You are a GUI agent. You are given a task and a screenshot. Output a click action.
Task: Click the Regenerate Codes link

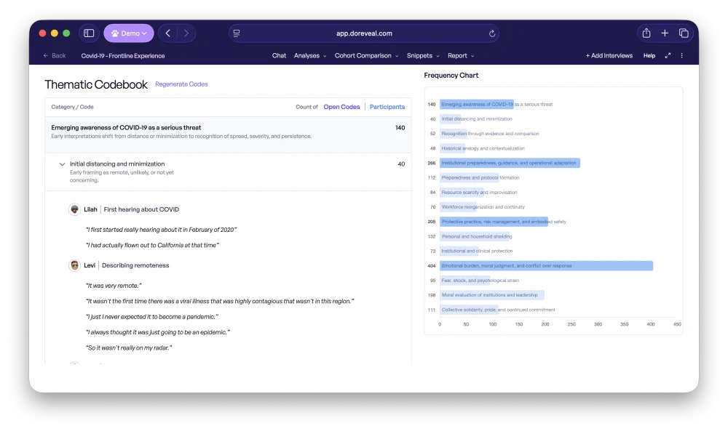tap(181, 84)
